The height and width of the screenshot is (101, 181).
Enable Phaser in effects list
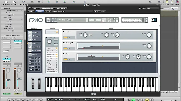click(x=57, y=61)
